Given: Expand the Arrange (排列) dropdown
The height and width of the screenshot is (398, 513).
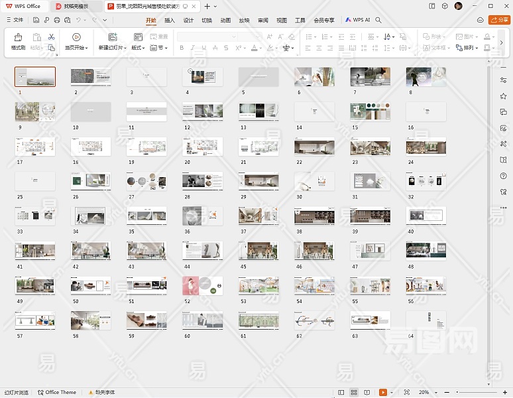Looking at the screenshot, I should 471,48.
